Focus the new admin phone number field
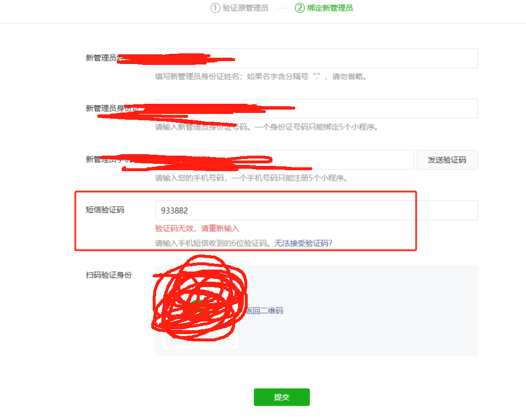526x417 pixels. click(x=284, y=160)
